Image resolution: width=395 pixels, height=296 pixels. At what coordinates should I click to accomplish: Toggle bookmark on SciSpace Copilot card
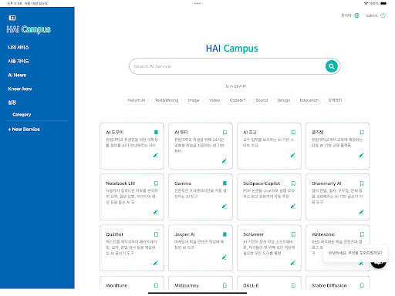[293, 183]
